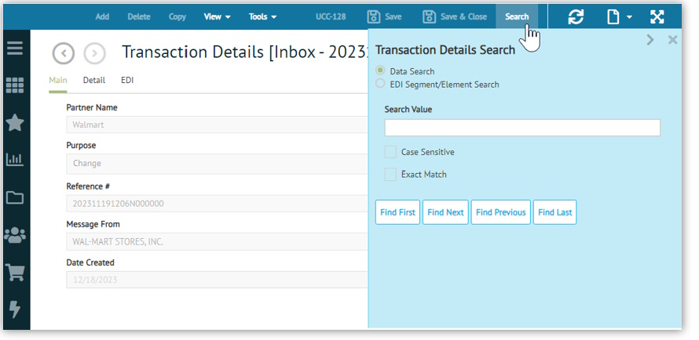Open the hamburger menu in sidebar
This screenshot has height=340, width=699.
14,49
